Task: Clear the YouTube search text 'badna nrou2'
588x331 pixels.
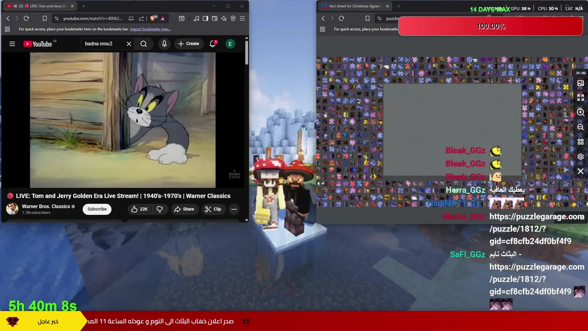Action: point(129,44)
